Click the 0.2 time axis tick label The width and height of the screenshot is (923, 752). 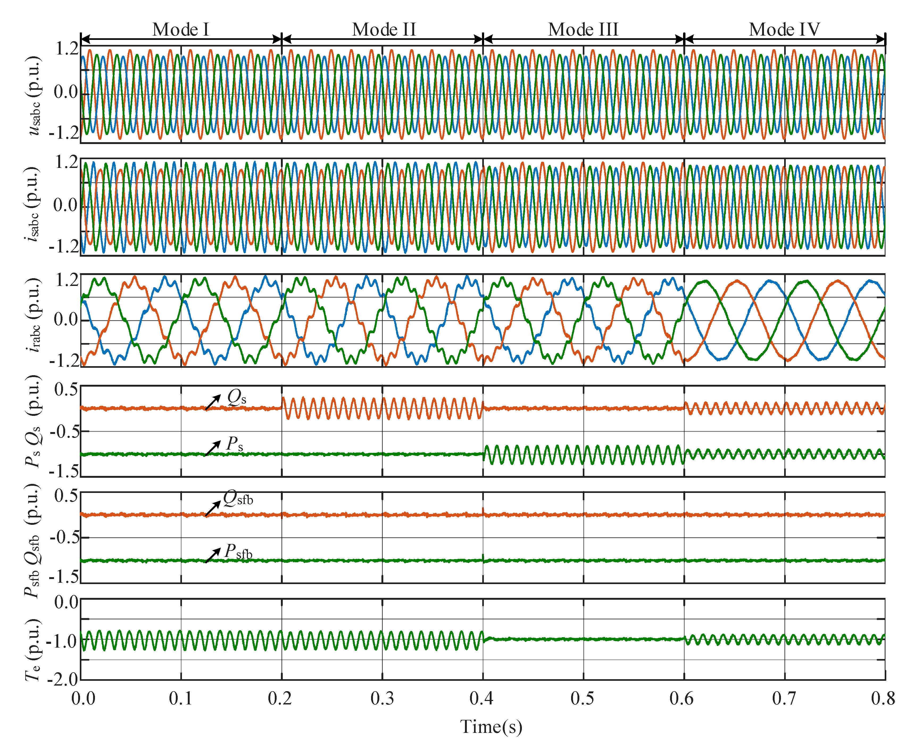pos(280,698)
